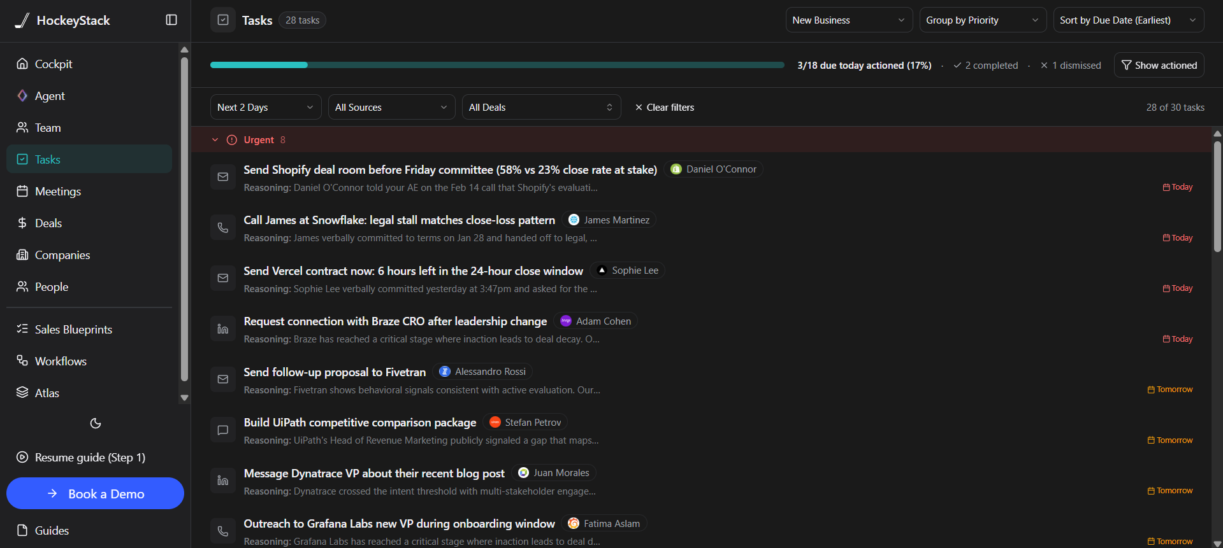Open the All Sources dropdown
This screenshot has height=548, width=1223.
coord(392,107)
